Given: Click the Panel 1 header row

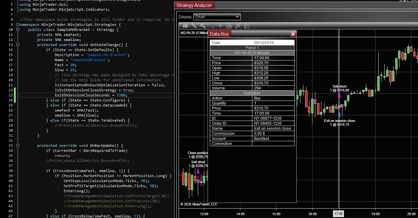Looking at the screenshot, I should click(x=252, y=48).
